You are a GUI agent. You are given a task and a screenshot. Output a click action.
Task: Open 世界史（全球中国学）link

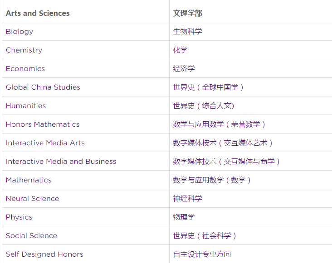pyautogui.click(x=208, y=87)
